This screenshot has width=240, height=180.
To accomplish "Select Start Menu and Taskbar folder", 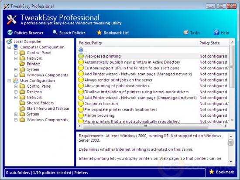I will 48,109.
